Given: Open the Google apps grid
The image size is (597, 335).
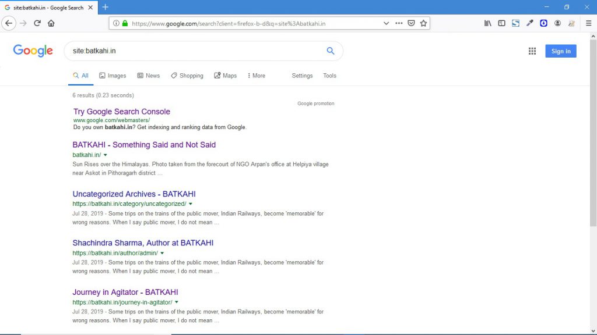Looking at the screenshot, I should [x=532, y=51].
